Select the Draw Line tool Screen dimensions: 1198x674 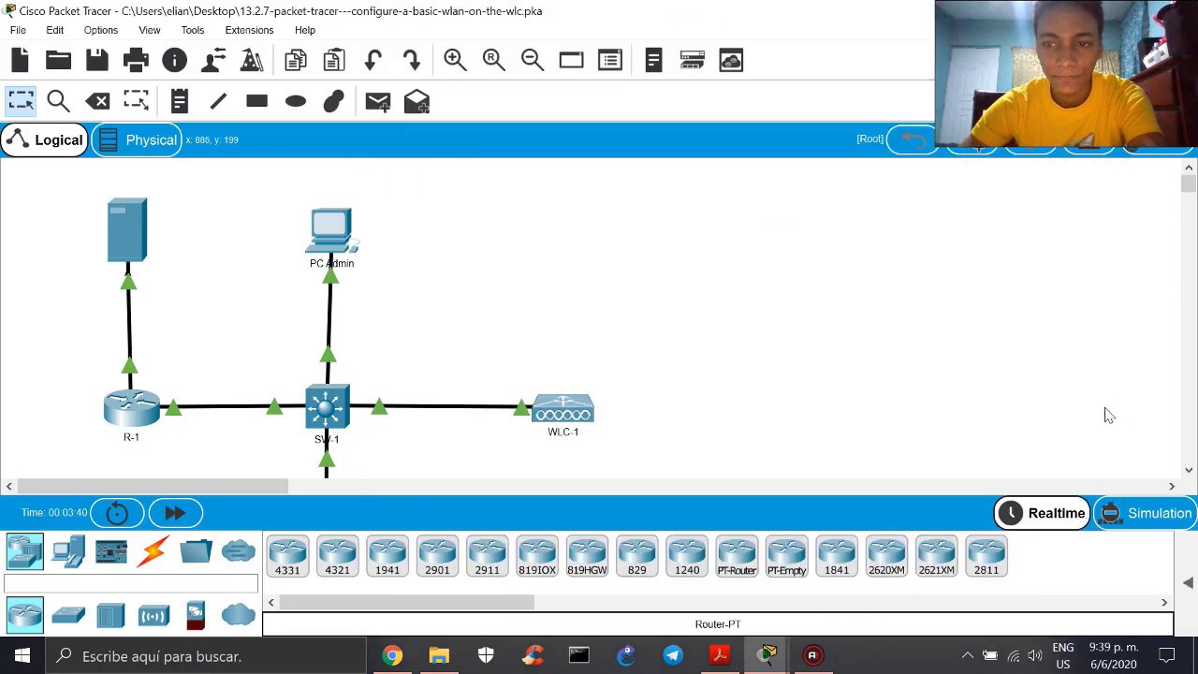[x=218, y=101]
